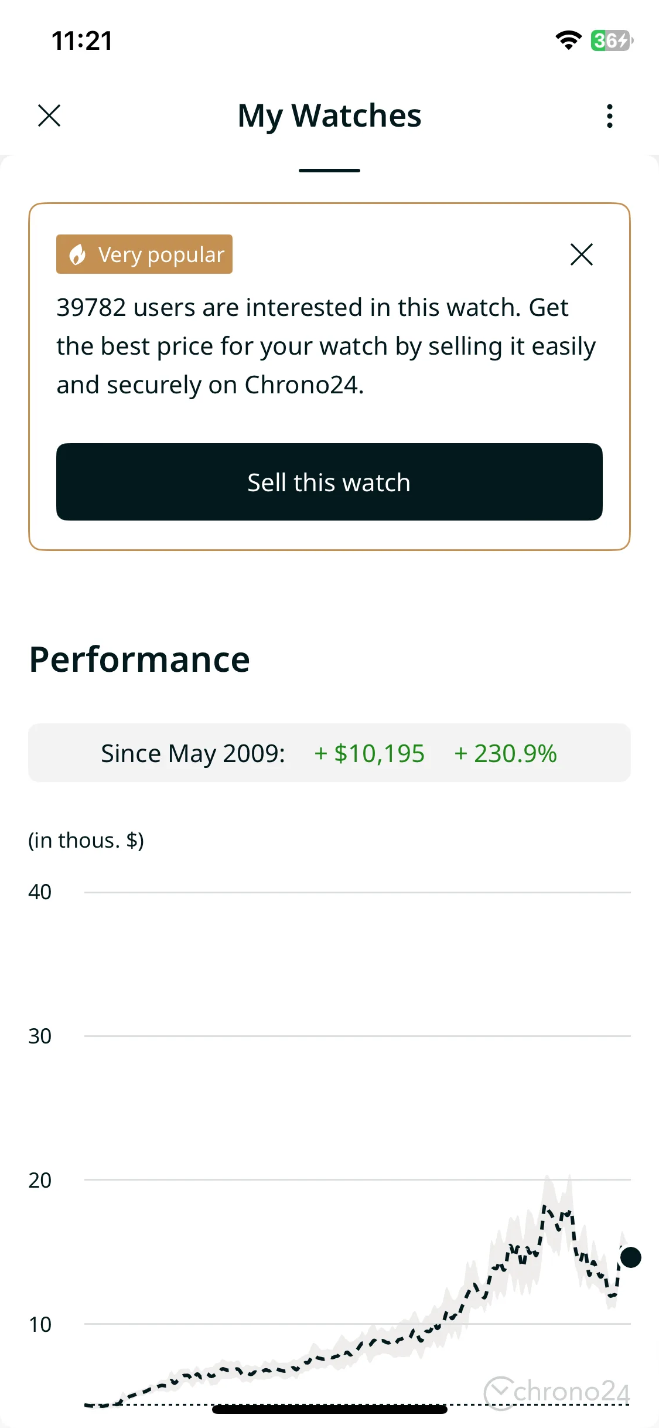
Task: Select the + $10,195 gain value
Action: pyautogui.click(x=369, y=753)
